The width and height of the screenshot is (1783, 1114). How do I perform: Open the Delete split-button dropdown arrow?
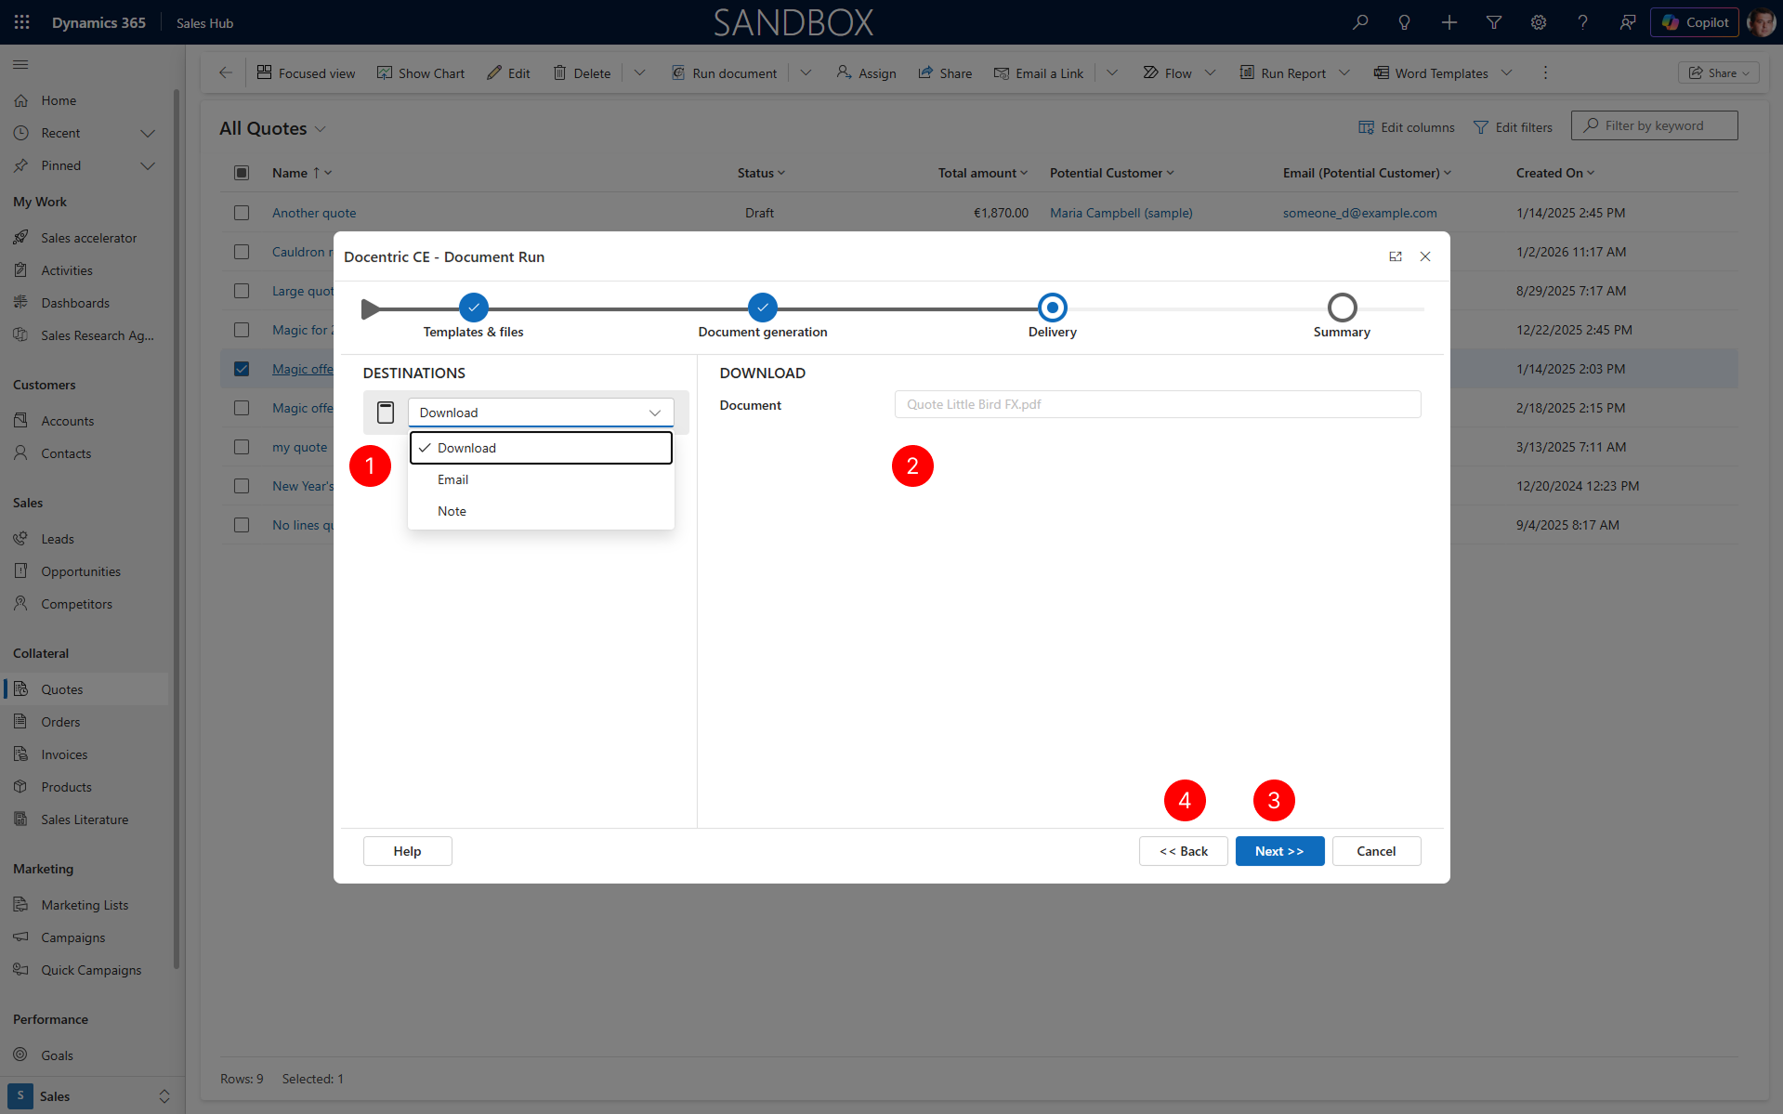[639, 72]
